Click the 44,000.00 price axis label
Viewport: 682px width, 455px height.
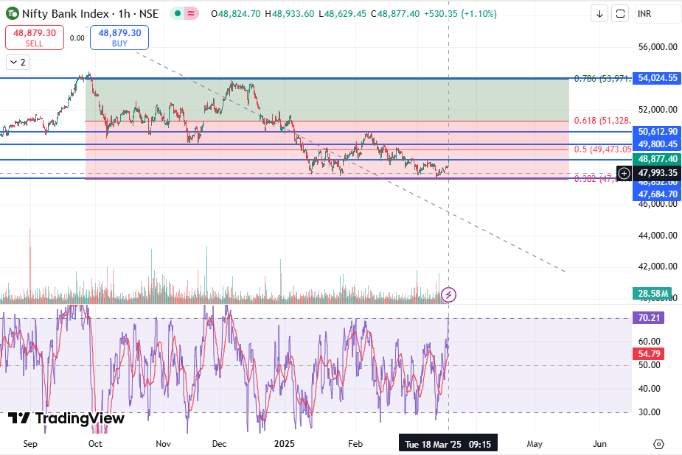(658, 236)
